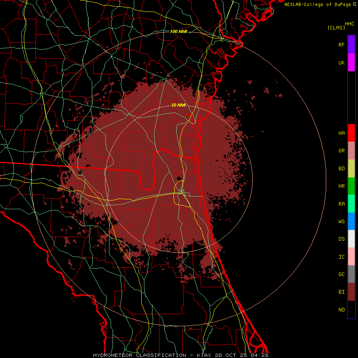
Task: Click the Hydrometeor Classification KJAX title caption
Action: click(181, 355)
